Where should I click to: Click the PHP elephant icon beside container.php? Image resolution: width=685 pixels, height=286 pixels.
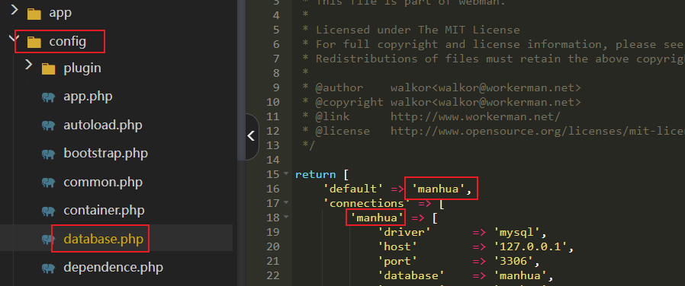tap(49, 211)
